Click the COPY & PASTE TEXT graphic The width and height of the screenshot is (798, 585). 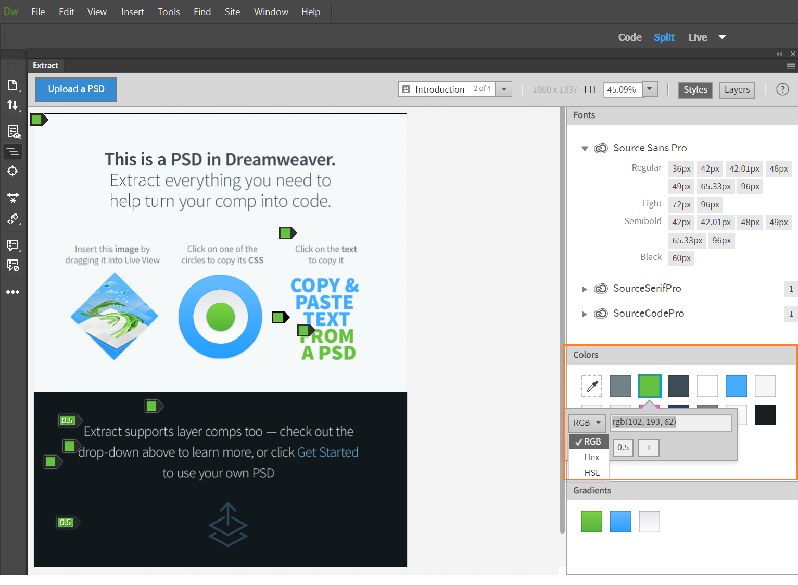pyautogui.click(x=324, y=319)
